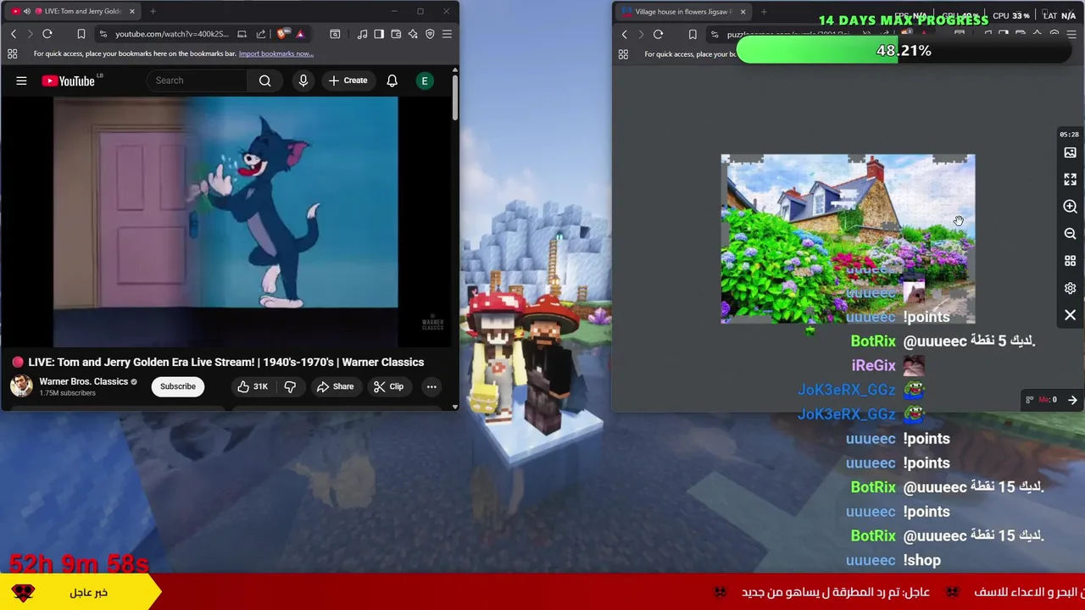Image resolution: width=1085 pixels, height=610 pixels.
Task: Click the arrow next to Me: 0
Action: pos(1072,400)
